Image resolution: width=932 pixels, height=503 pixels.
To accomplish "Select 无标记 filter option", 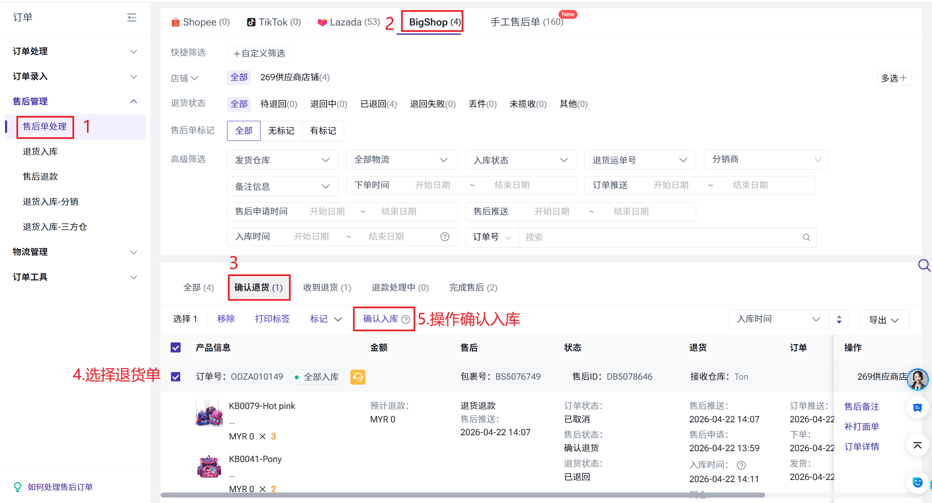I will (281, 131).
